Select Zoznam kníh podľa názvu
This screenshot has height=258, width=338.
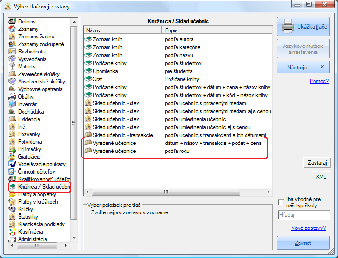[177, 55]
